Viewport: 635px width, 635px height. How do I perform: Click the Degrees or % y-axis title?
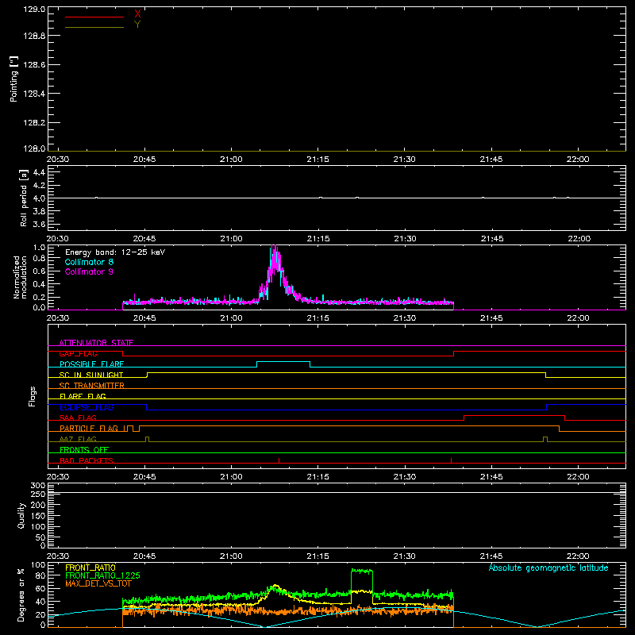[x=21, y=595]
